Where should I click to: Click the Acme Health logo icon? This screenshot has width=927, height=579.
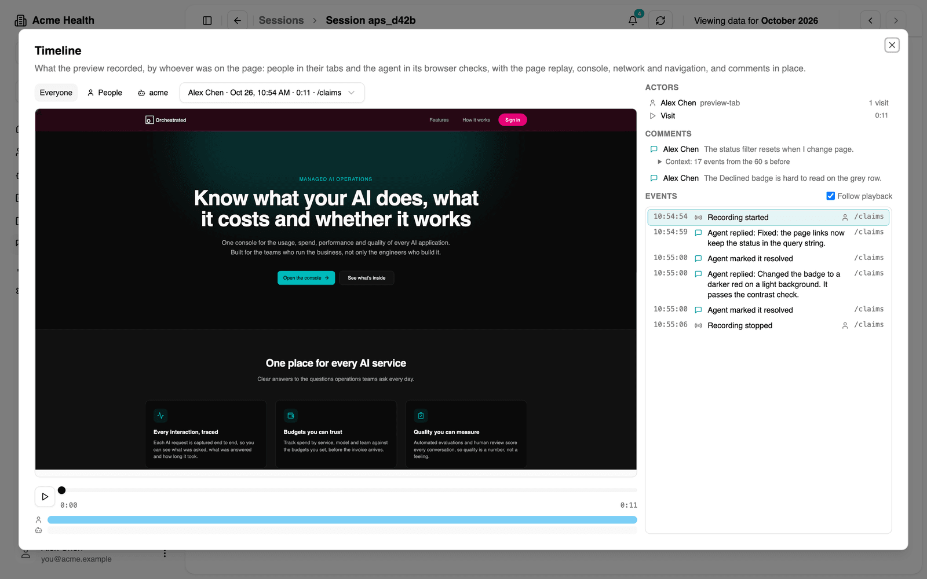click(x=21, y=20)
